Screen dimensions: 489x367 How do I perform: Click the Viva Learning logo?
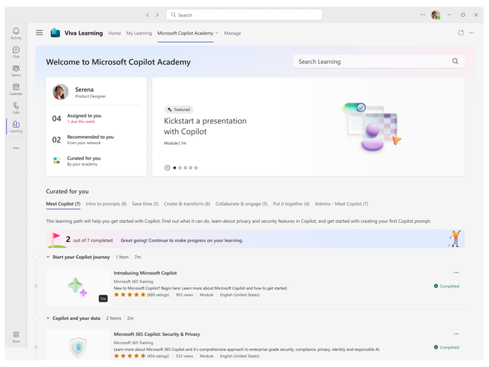tap(55, 33)
